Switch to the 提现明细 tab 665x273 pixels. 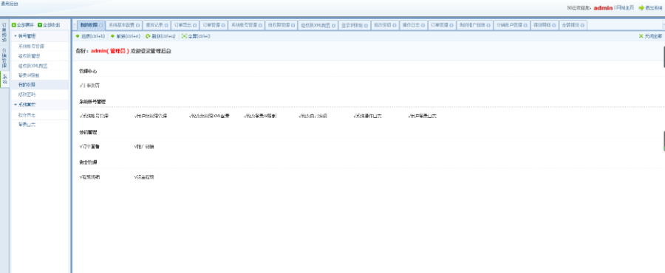click(545, 25)
